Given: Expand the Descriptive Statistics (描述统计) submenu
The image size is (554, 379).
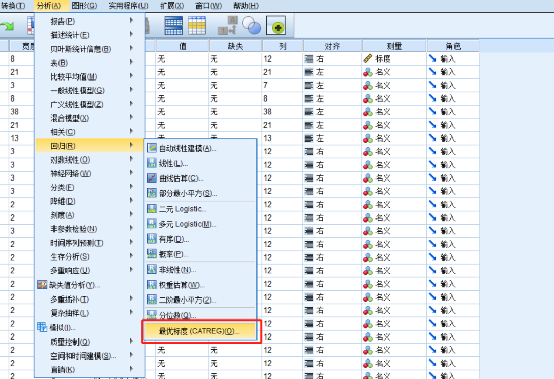Looking at the screenshot, I should pos(70,35).
